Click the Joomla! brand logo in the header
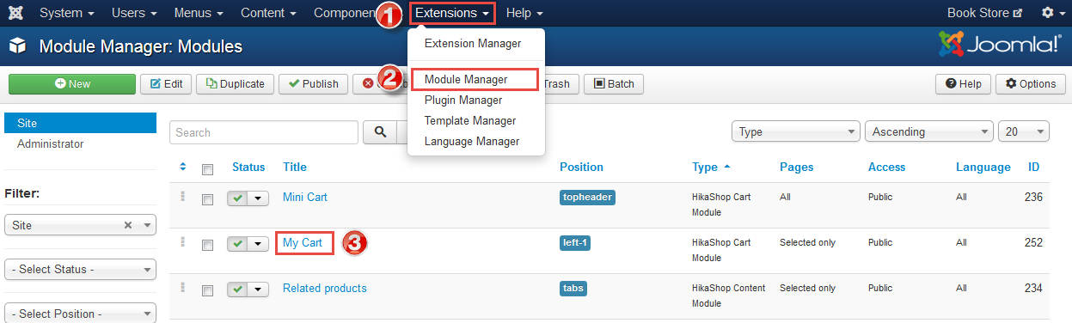This screenshot has height=323, width=1072. (999, 45)
